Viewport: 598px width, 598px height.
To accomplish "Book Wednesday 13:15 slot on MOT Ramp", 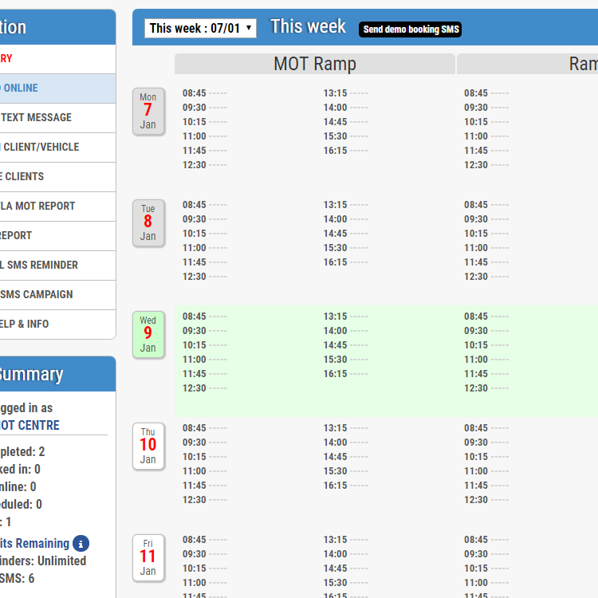I will (x=346, y=317).
